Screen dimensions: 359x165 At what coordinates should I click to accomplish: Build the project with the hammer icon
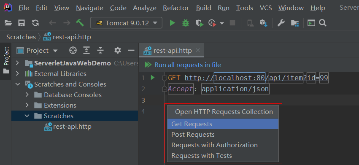tap(80, 23)
